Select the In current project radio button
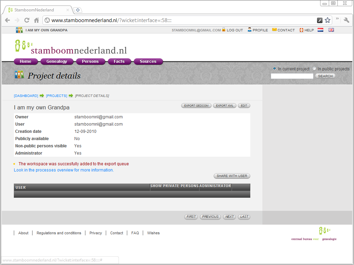Screen dimensions: 354x265 [x=274, y=68]
